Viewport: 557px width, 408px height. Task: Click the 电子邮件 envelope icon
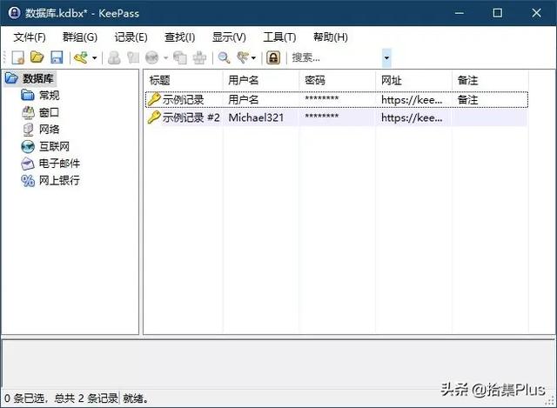point(28,164)
